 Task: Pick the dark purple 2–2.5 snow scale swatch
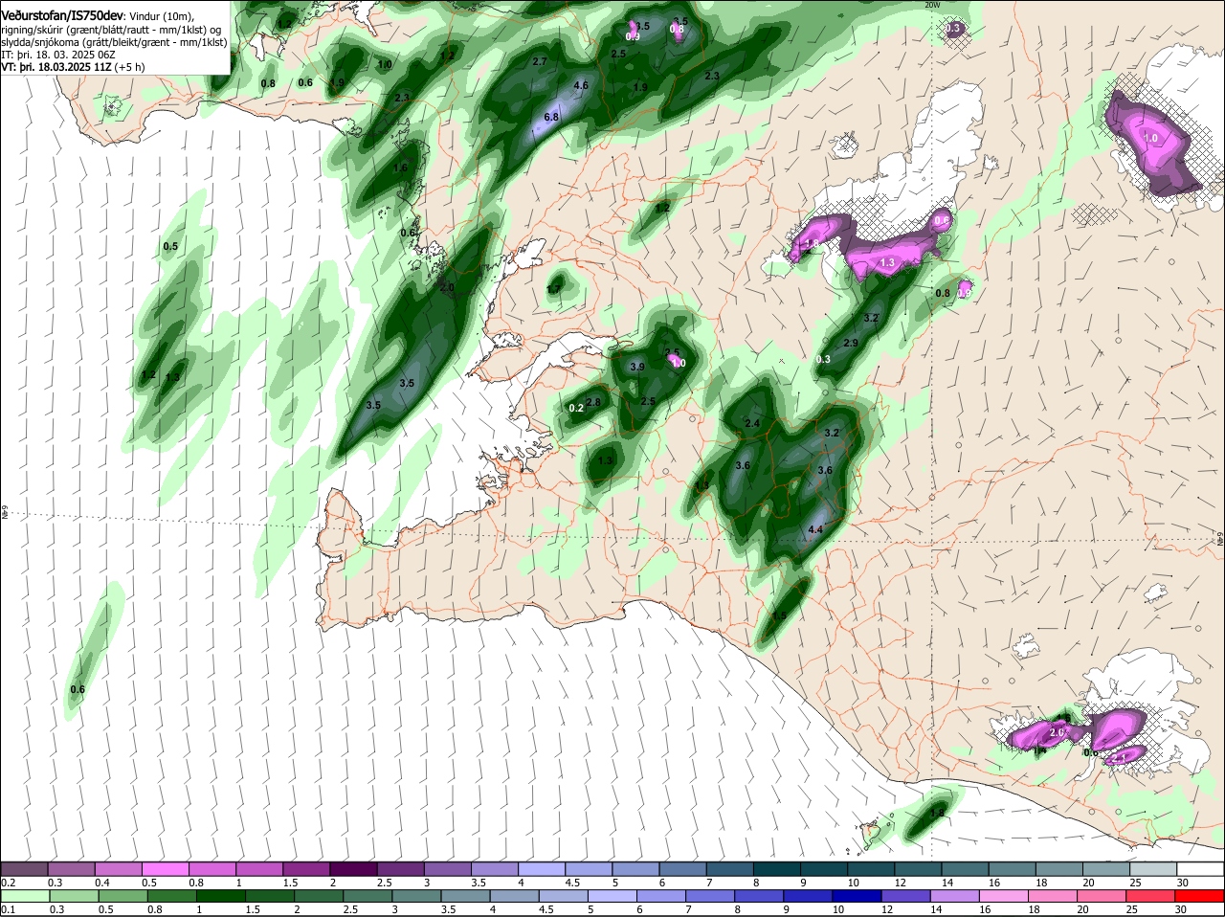353,869
